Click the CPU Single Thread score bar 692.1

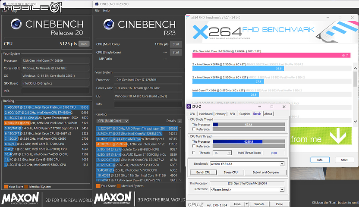point(249,125)
